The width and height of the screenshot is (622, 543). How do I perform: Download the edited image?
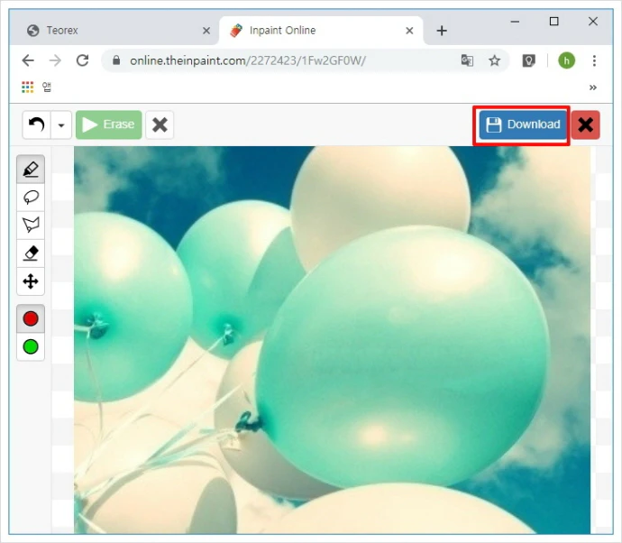523,124
